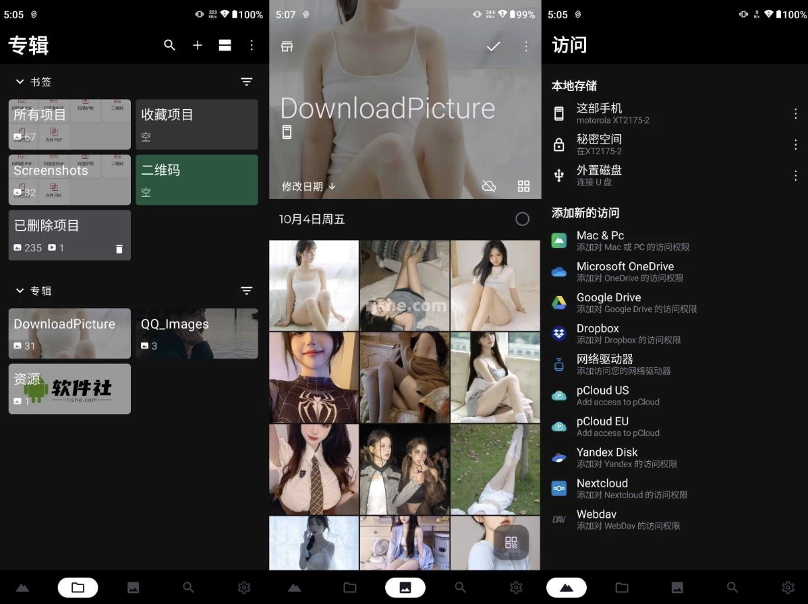
Task: Tap the slideshow icon at DownloadPicture top-left
Action: click(x=287, y=46)
